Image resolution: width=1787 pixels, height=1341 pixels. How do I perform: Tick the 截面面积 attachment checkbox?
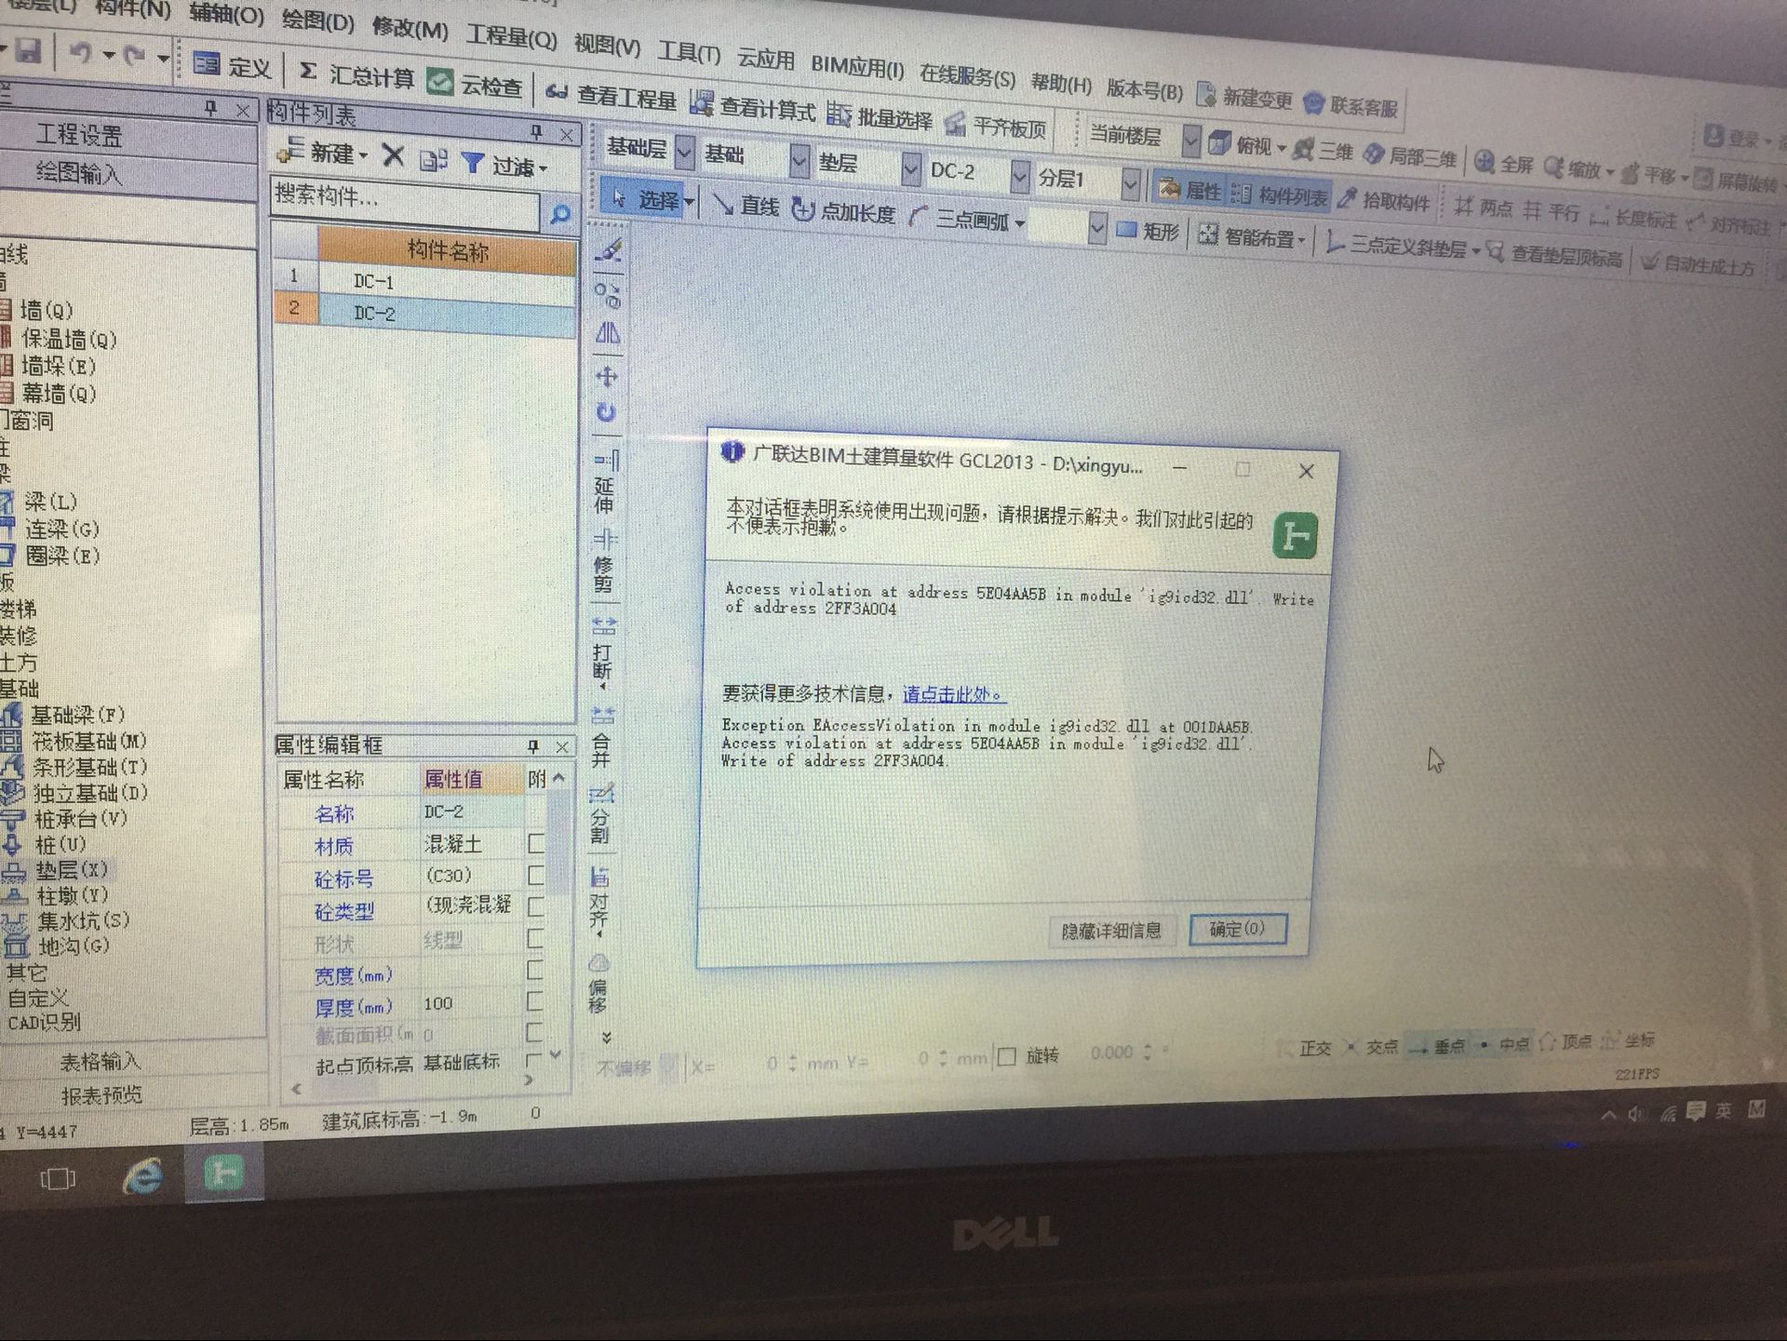(x=534, y=1032)
